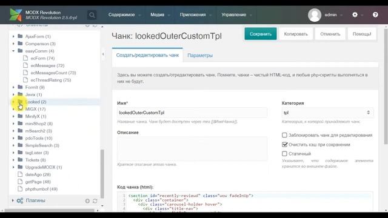This screenshot has height=218, width=388.
Task: Click the dateAgo file icon
Action: pos(20,174)
